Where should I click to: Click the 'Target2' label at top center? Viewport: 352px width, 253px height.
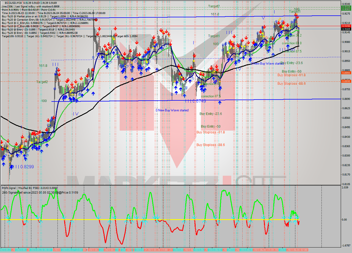tap(214, 6)
